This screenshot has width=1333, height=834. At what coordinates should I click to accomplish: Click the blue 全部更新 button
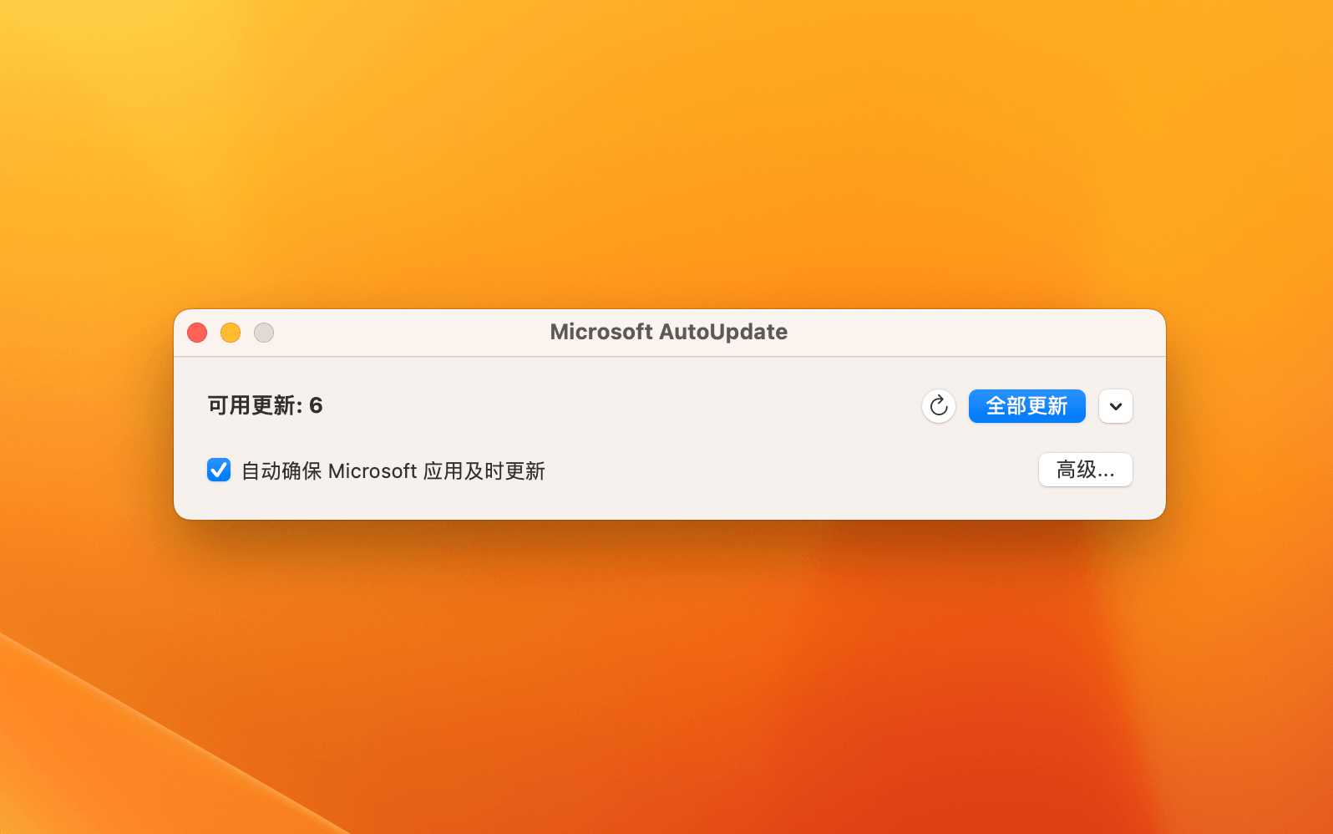1026,406
